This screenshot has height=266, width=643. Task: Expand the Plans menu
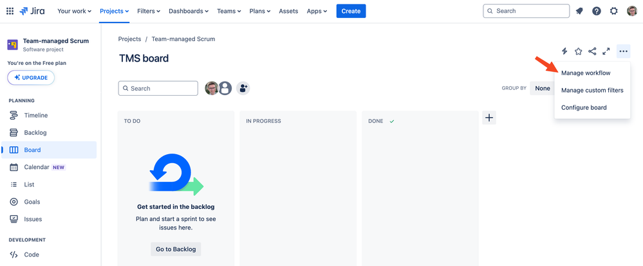click(x=260, y=11)
